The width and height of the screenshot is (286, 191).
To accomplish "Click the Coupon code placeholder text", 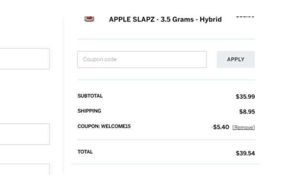I will tap(100, 59).
